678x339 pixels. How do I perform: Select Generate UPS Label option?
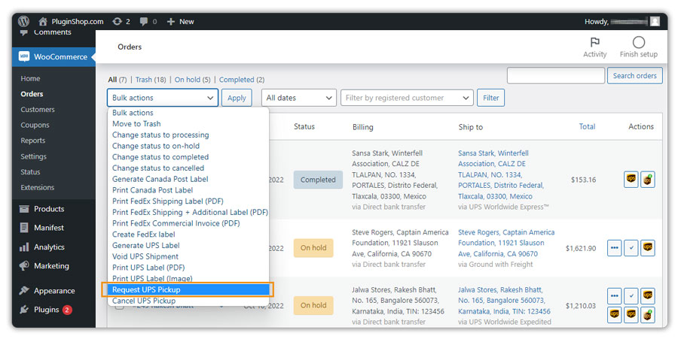tap(188, 245)
